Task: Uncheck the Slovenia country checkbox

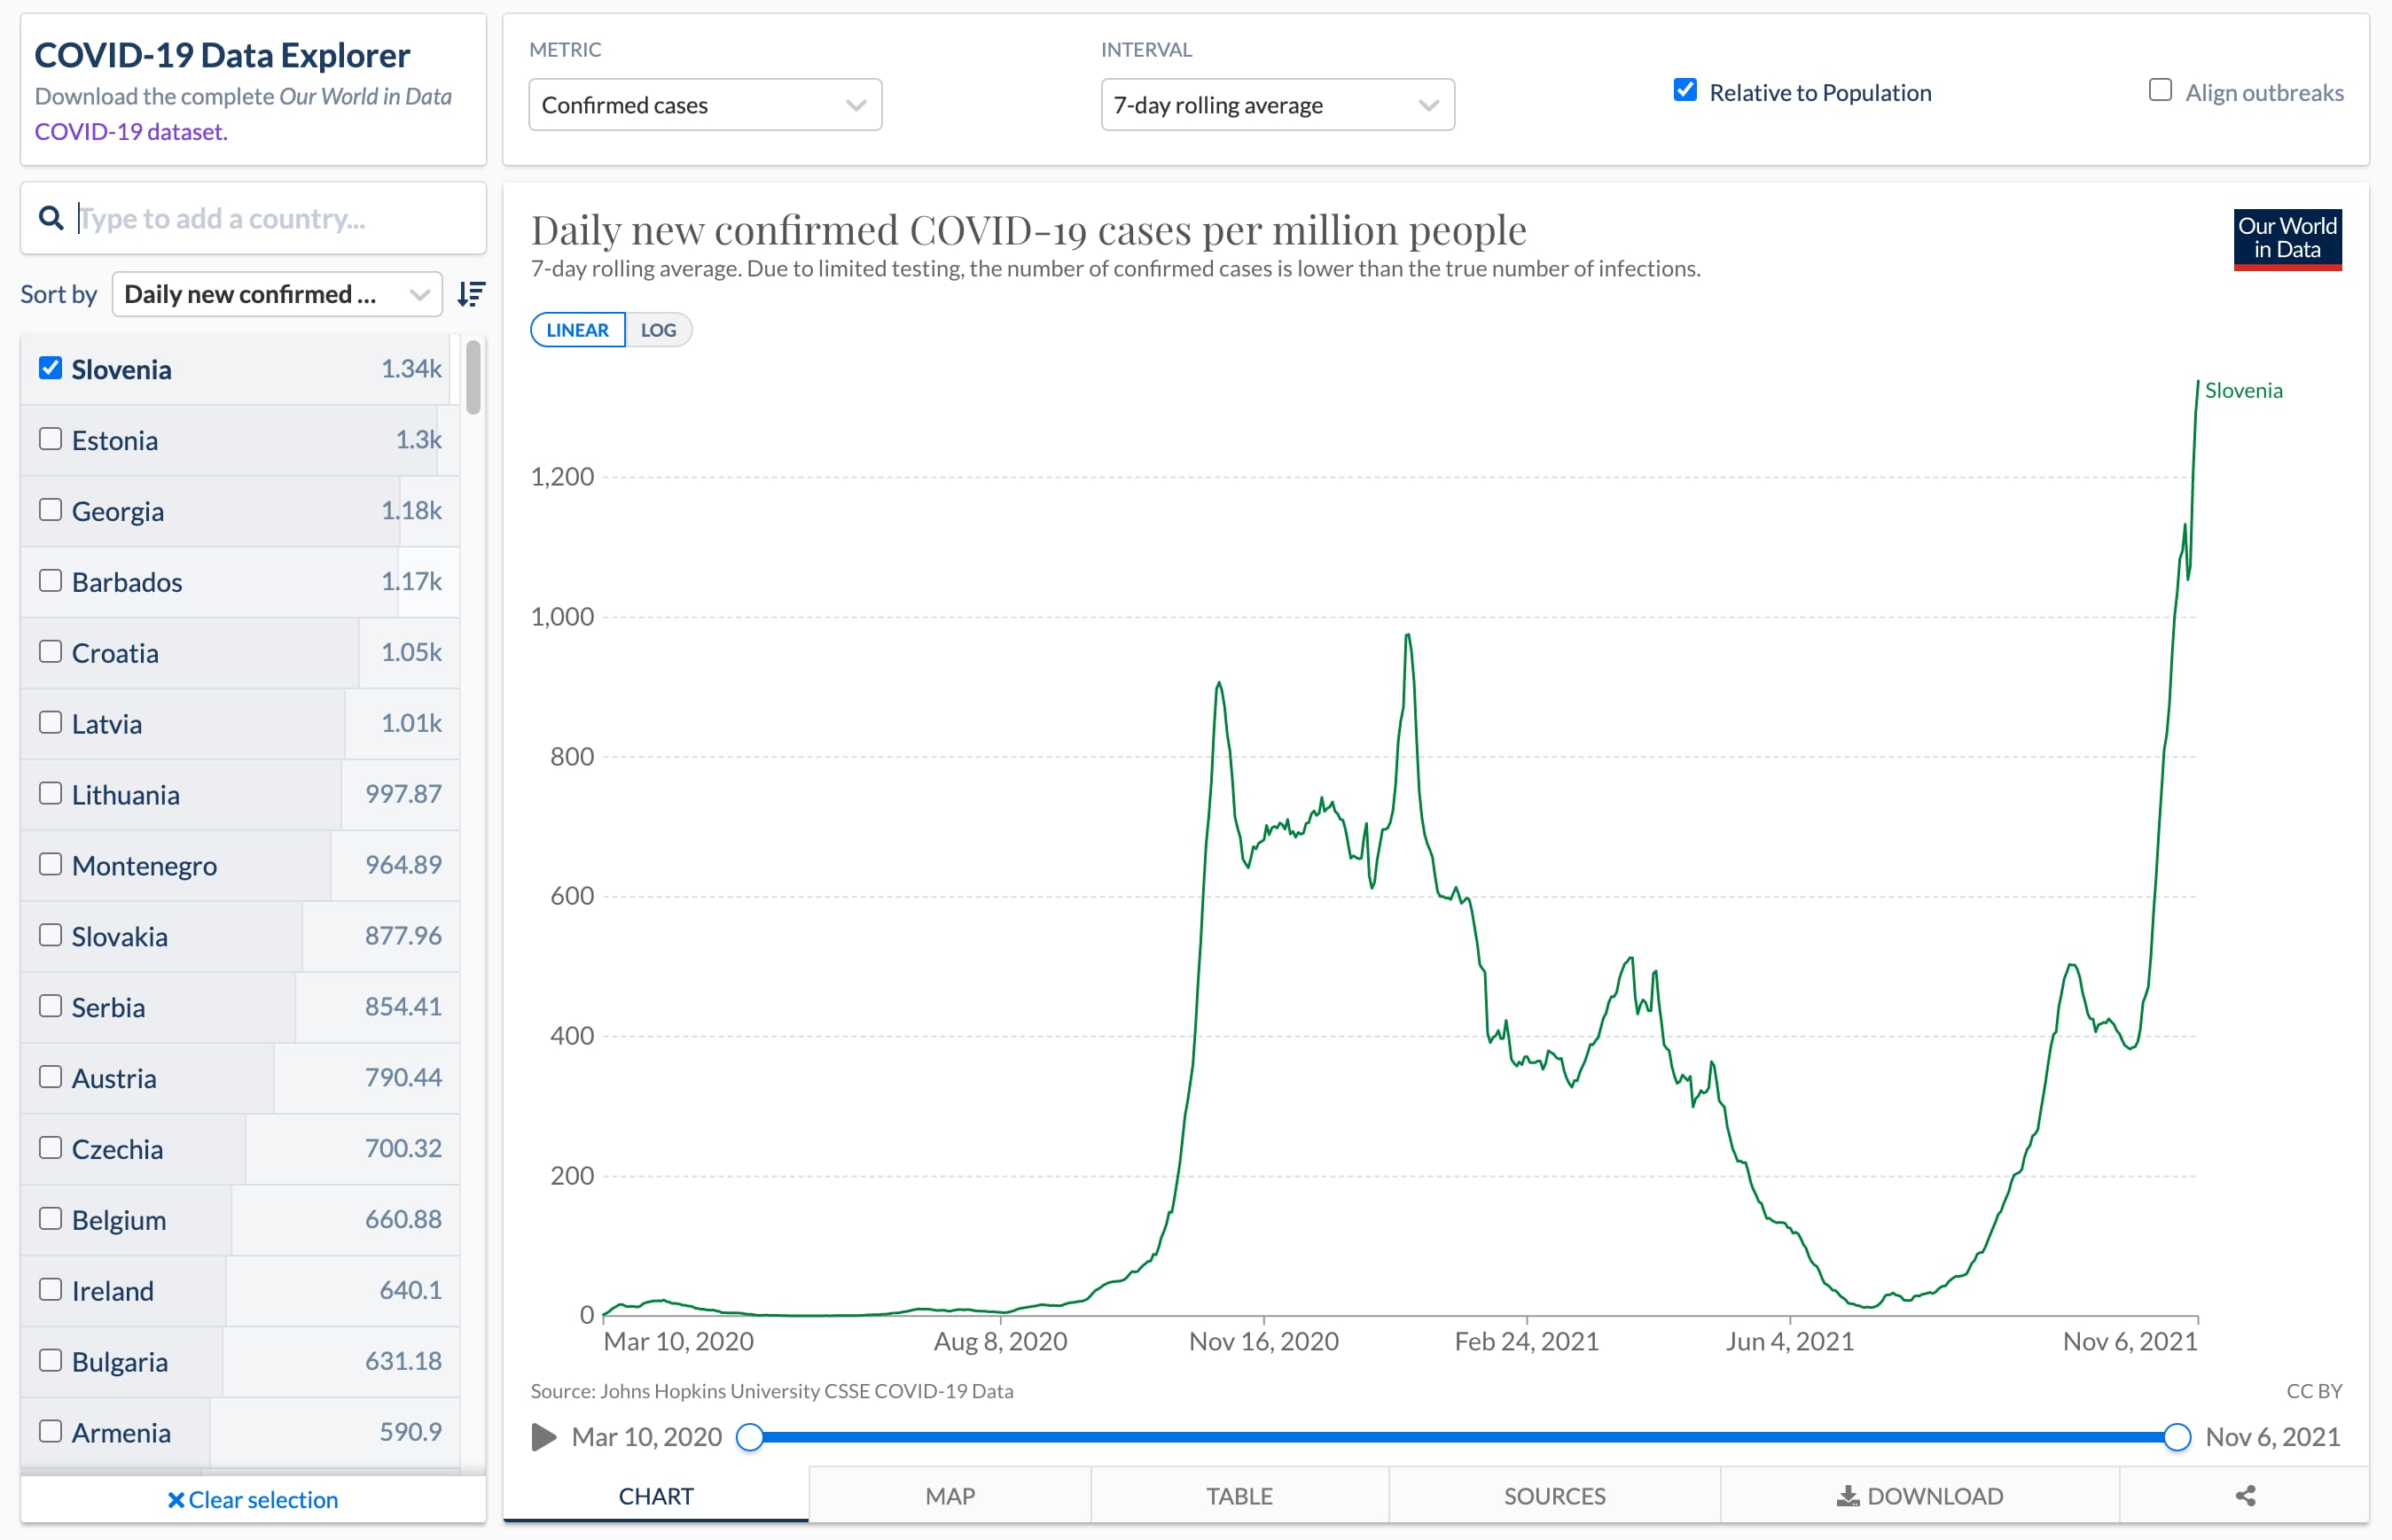Action: pos(51,368)
